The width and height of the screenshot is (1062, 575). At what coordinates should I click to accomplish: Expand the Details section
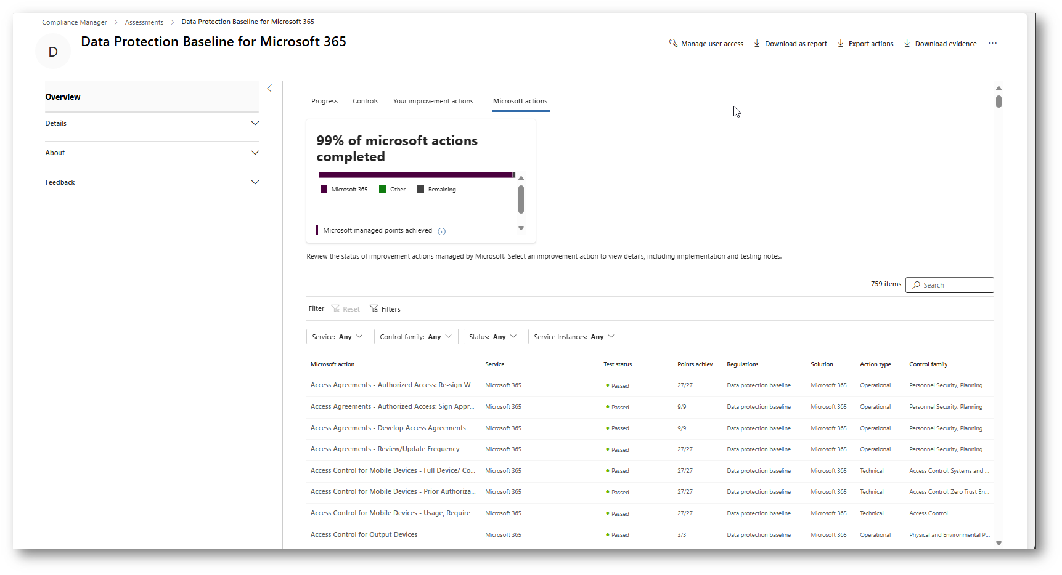(255, 123)
